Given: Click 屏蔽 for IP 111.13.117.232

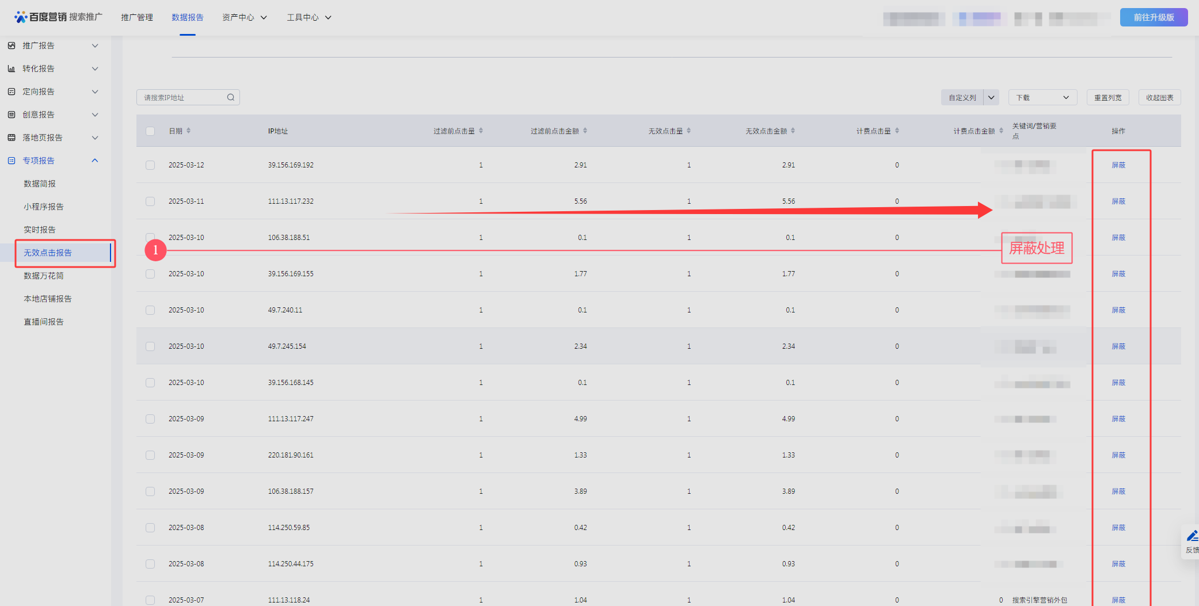Looking at the screenshot, I should (x=1118, y=201).
